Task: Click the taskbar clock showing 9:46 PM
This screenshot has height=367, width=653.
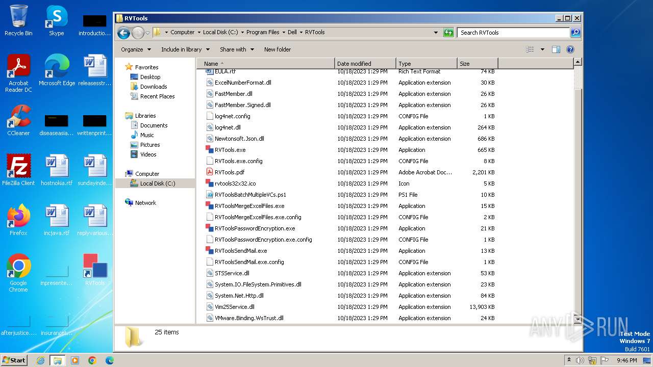Action: tap(626, 360)
